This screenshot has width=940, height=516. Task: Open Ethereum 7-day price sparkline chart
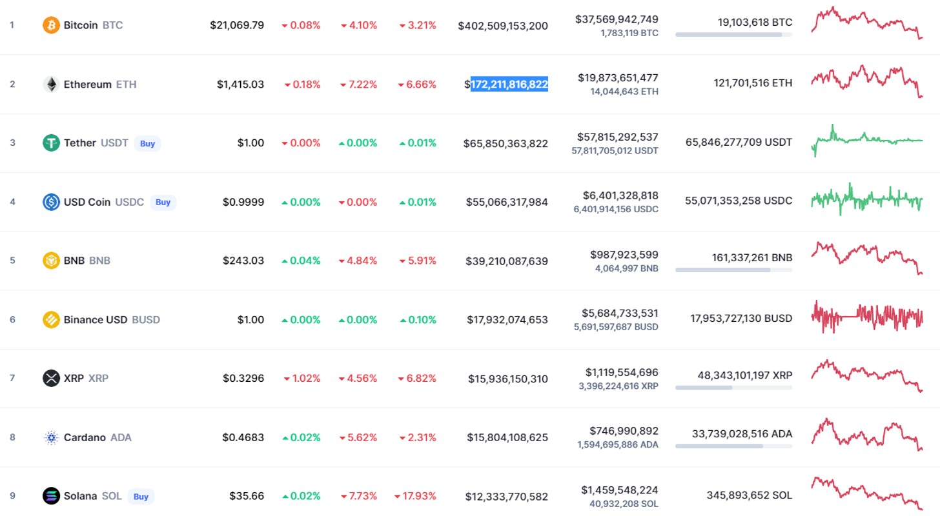[867, 81]
